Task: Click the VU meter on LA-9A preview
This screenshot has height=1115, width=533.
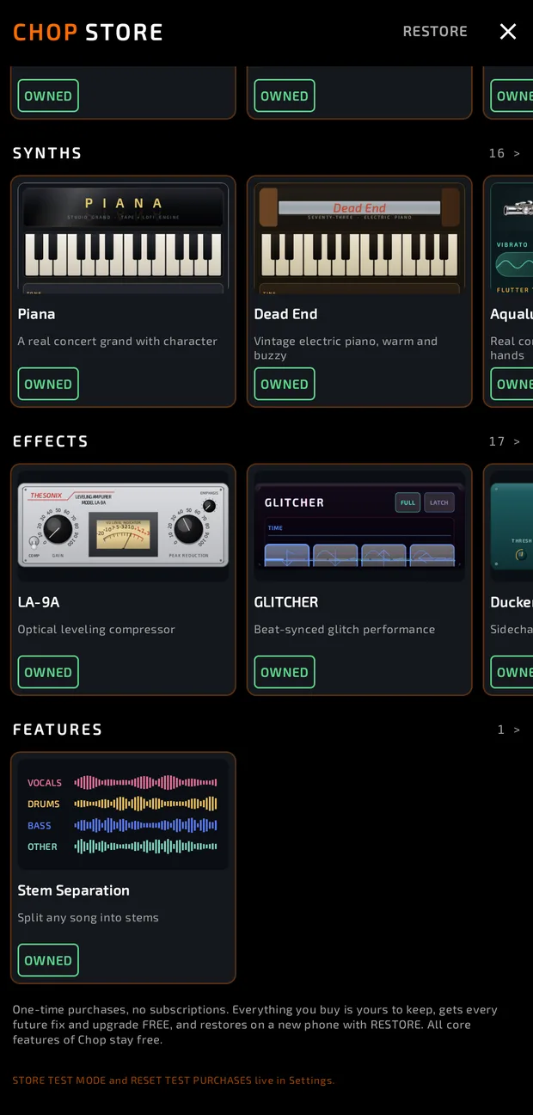Action: (123, 535)
